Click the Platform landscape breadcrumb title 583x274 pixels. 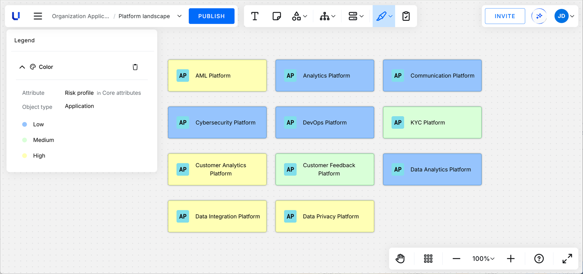(144, 16)
